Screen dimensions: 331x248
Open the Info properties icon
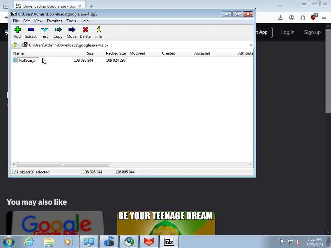pos(99,32)
